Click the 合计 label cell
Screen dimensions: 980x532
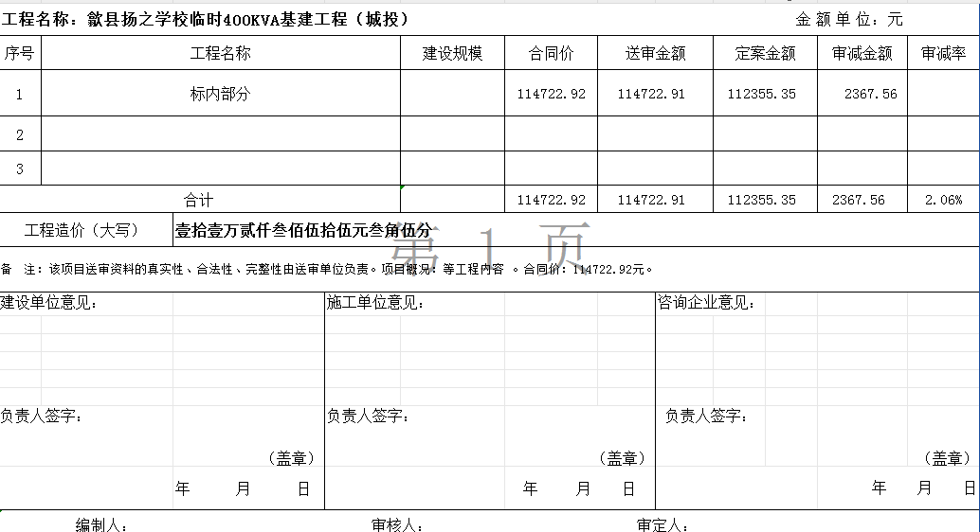coord(199,200)
